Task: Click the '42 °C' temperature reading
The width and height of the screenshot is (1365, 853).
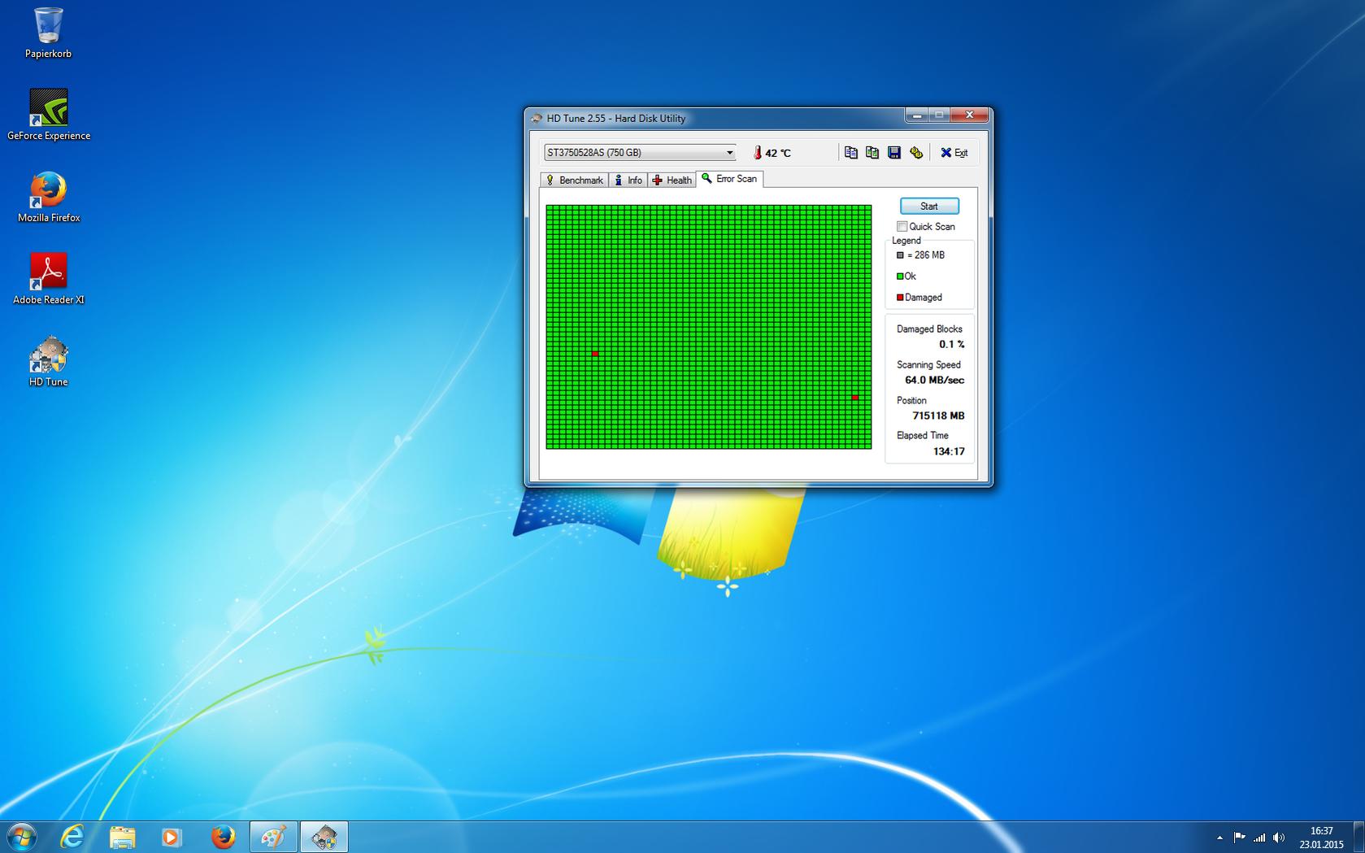Action: (778, 153)
